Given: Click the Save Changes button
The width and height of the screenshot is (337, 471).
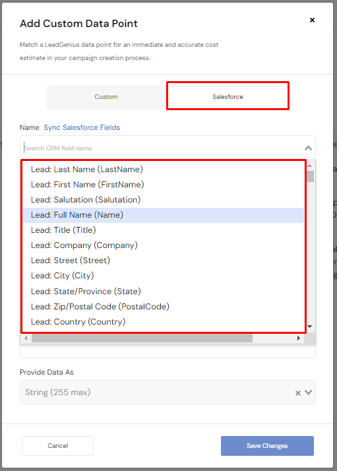Looking at the screenshot, I should (x=267, y=446).
